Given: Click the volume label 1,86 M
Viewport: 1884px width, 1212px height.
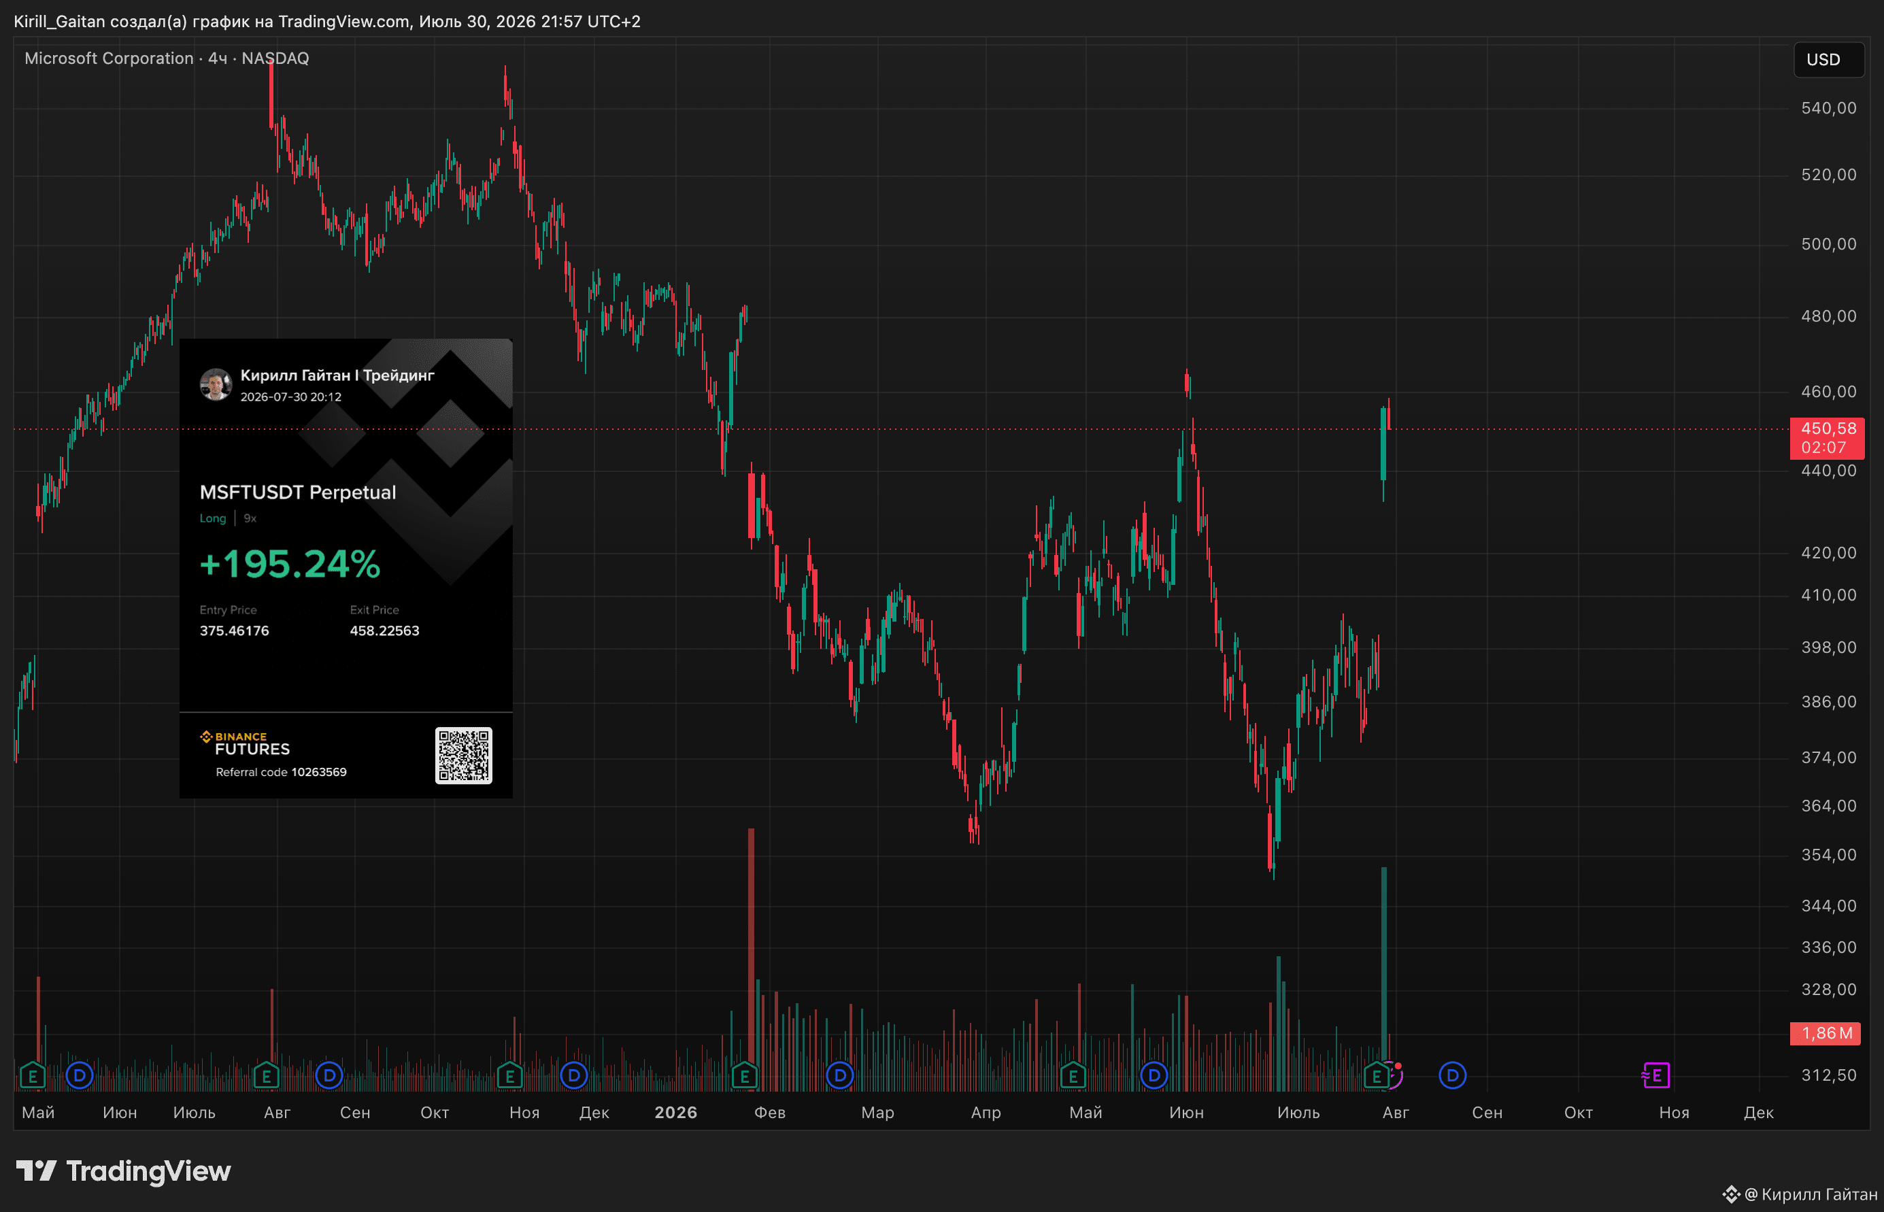Looking at the screenshot, I should click(1826, 1033).
